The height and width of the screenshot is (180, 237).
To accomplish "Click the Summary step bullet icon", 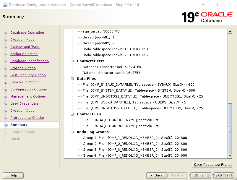I will click(x=6, y=125).
